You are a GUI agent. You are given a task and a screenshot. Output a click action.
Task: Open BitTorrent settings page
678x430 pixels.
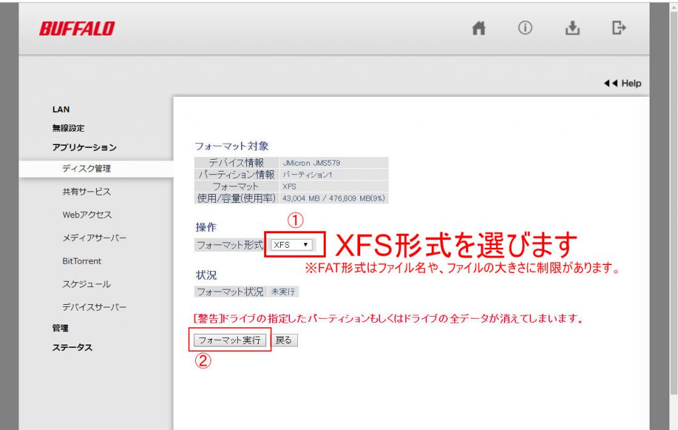[81, 261]
